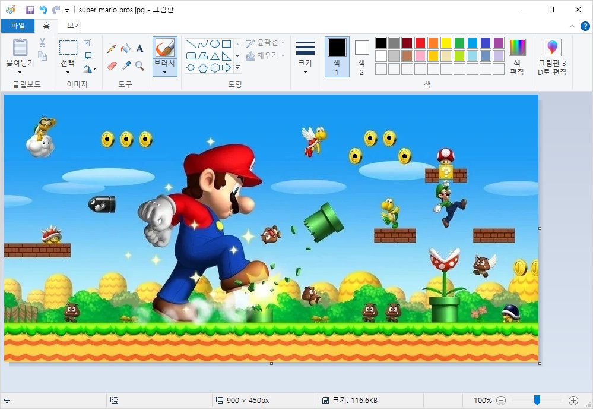
Task: Pick the yellow color swatch
Action: pos(446,43)
